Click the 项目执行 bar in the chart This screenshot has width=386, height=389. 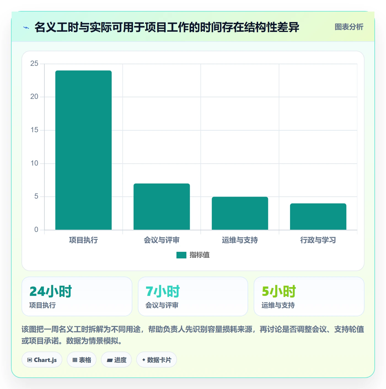[x=84, y=150]
